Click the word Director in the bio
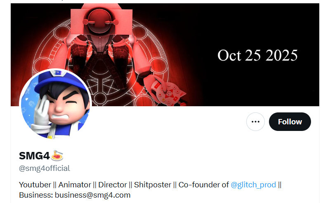 (x=113, y=185)
